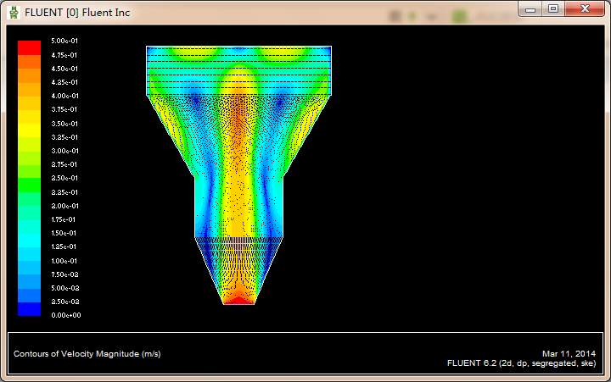The width and height of the screenshot is (611, 382).
Task: Click the 0.00e+00 legend value
Action: [x=66, y=315]
